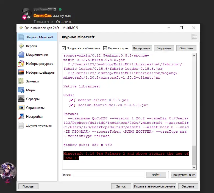Click the Найти search button
214x193 pixels.
(156, 175)
